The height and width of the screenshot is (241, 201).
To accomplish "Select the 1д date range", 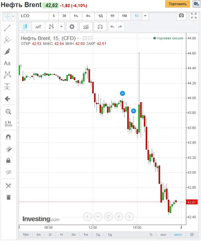I will pyautogui.click(x=110, y=235).
